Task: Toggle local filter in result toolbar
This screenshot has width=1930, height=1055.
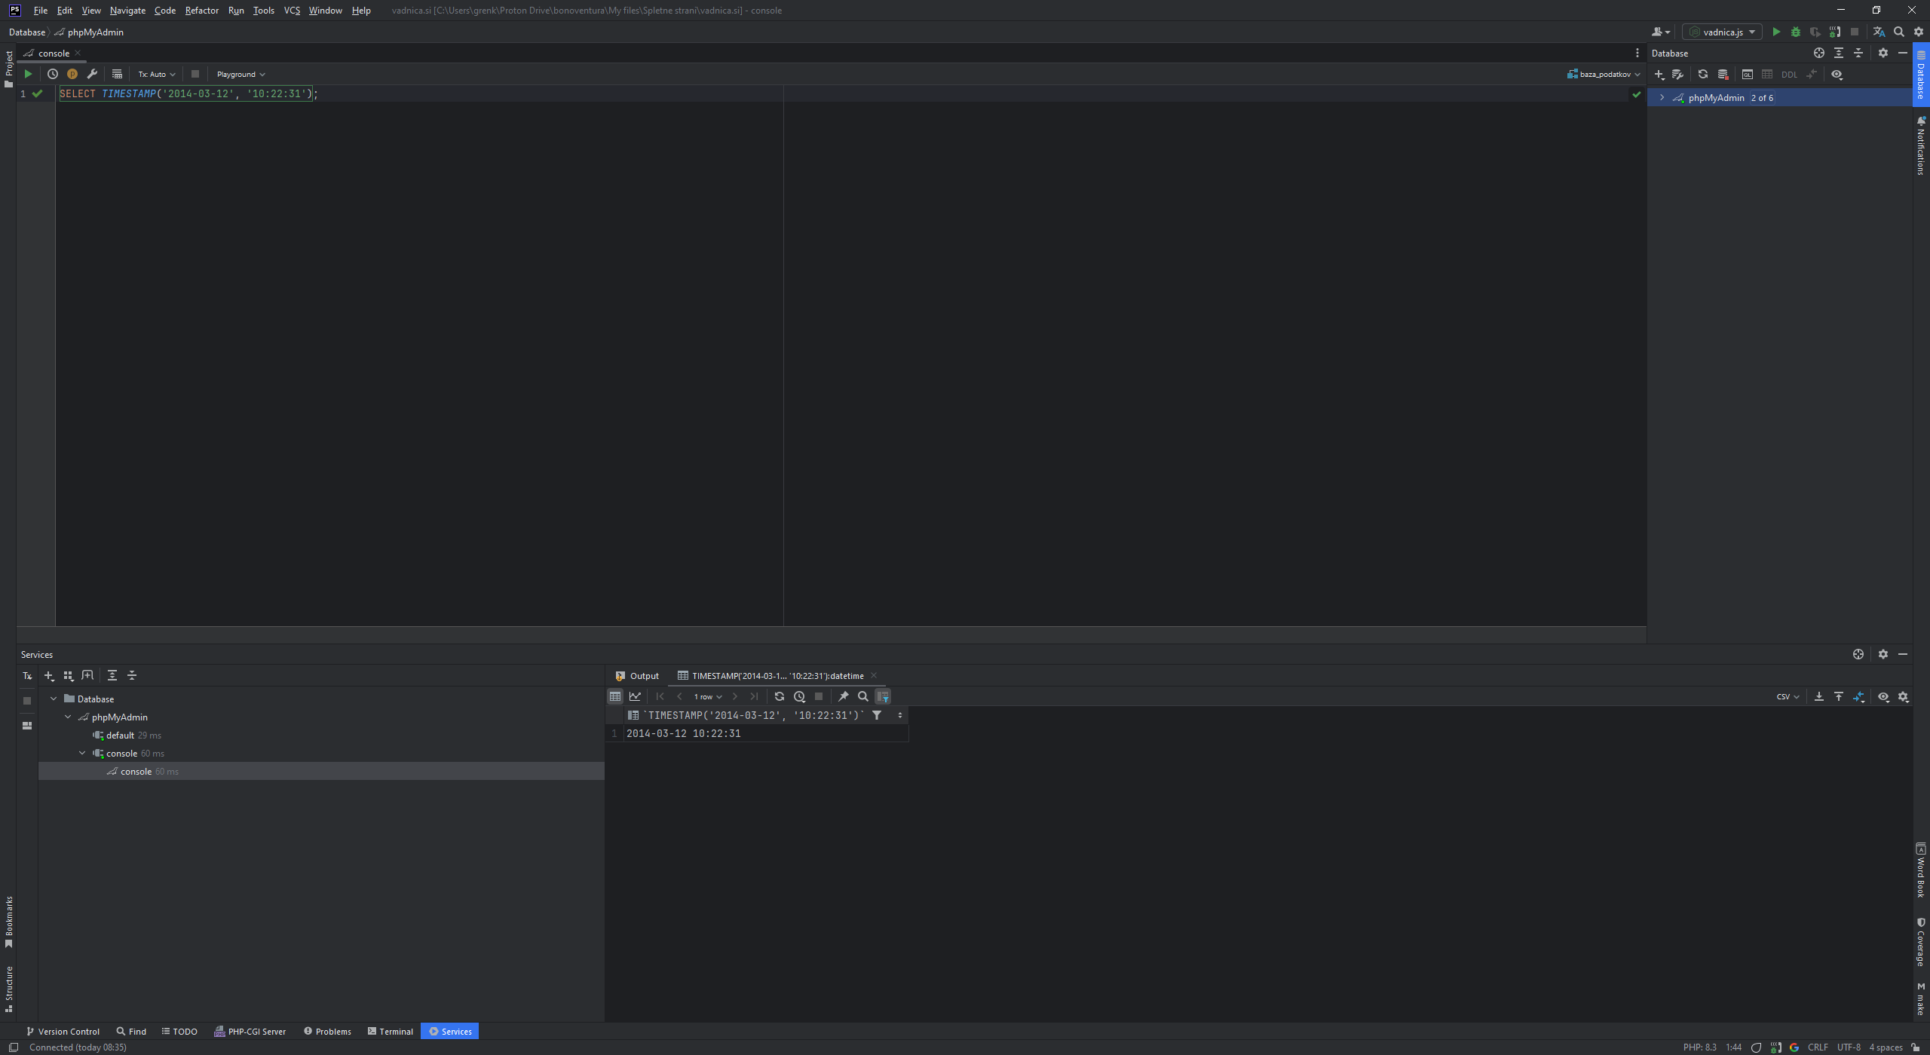Action: coord(883,696)
